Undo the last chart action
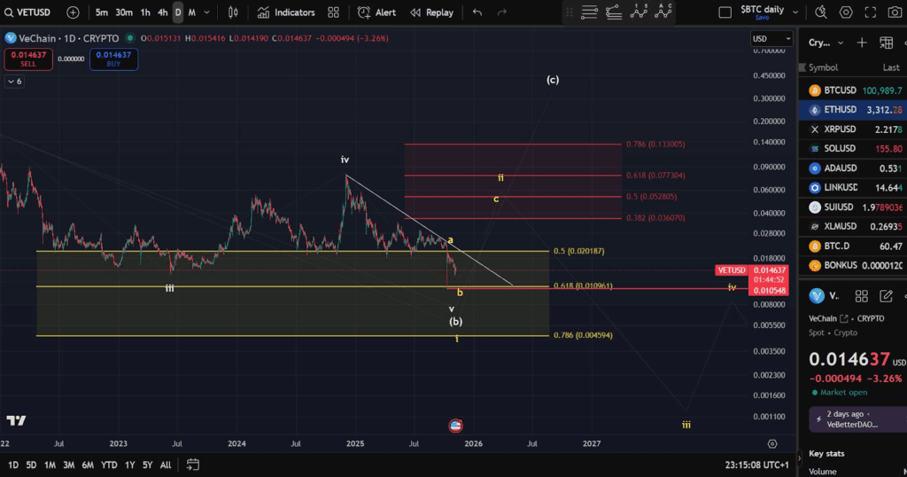This screenshot has width=907, height=477. pos(477,12)
